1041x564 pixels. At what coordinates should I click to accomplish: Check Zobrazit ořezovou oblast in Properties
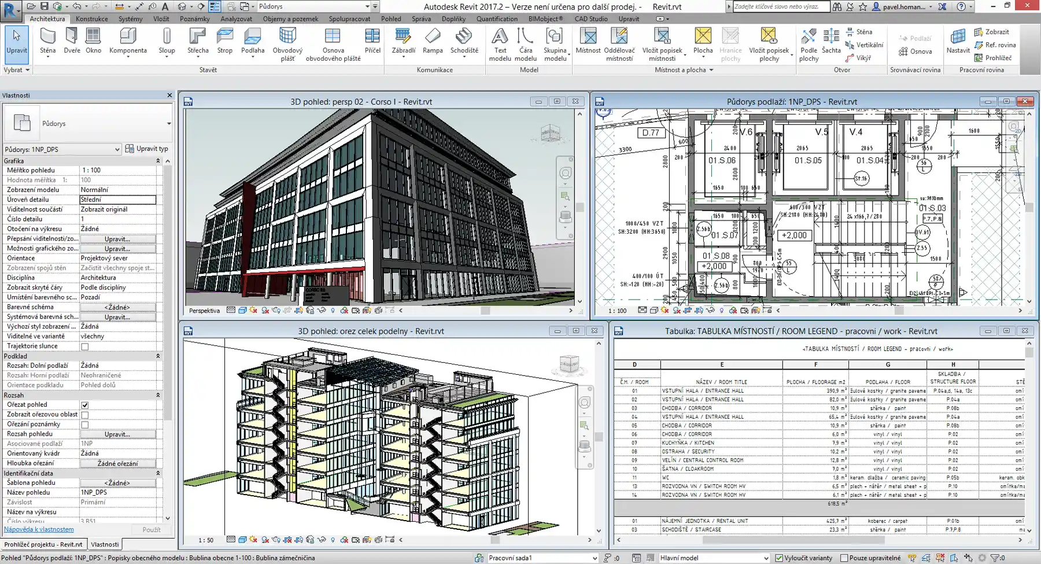[84, 414]
